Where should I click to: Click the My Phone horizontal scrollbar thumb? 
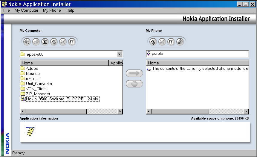tap(180, 111)
